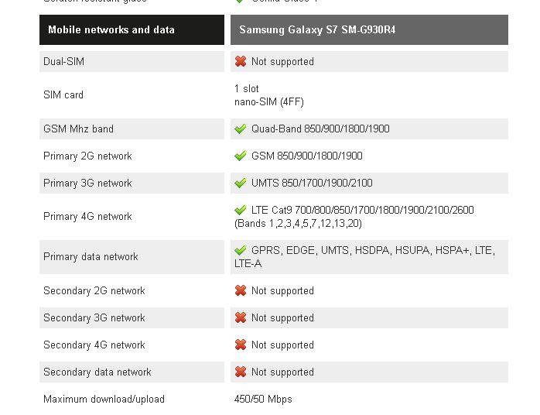Image resolution: width=540 pixels, height=415 pixels.
Task: Click the red X icon beside Dual-SIM
Action: pos(241,61)
